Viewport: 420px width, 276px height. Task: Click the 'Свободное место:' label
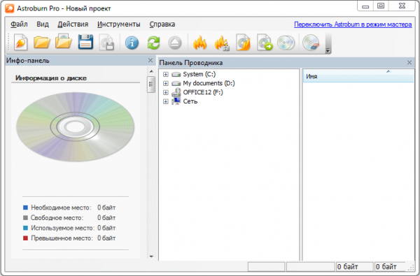57,218
